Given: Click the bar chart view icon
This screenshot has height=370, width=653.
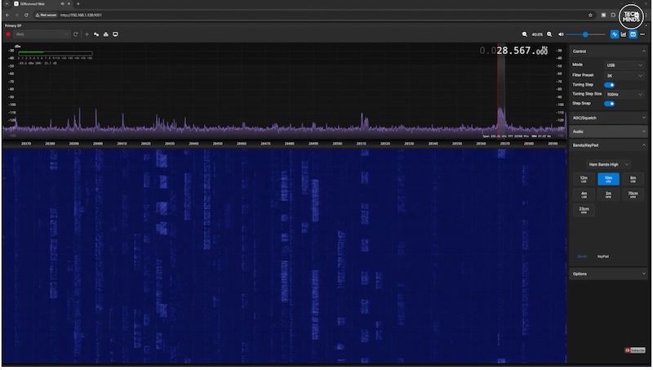Looking at the screenshot, I should click(x=624, y=34).
